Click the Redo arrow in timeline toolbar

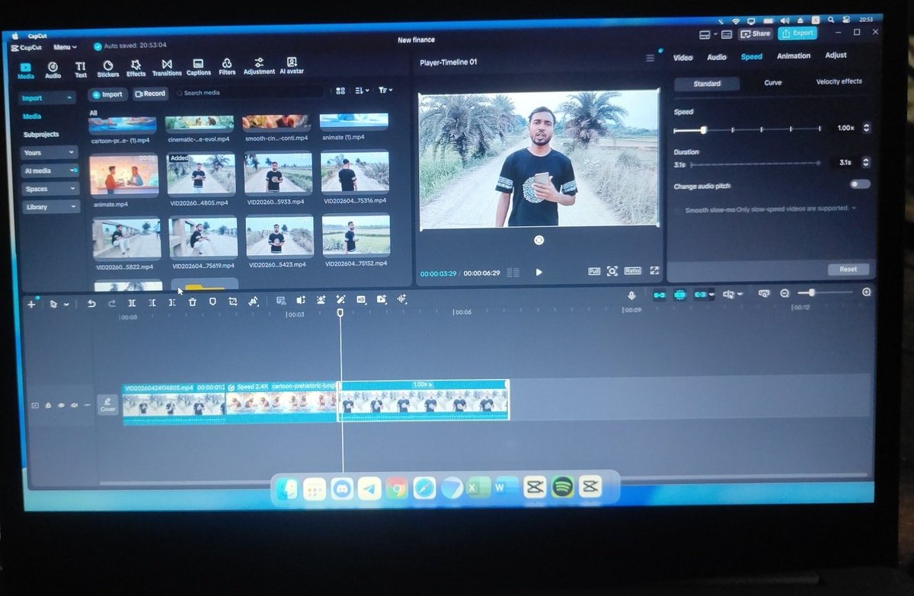point(112,302)
